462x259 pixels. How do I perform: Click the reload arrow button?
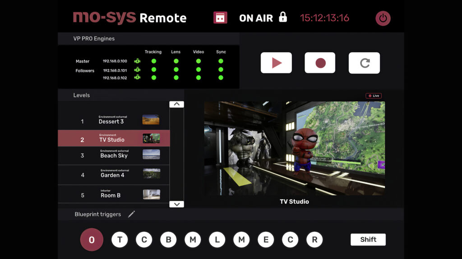364,63
